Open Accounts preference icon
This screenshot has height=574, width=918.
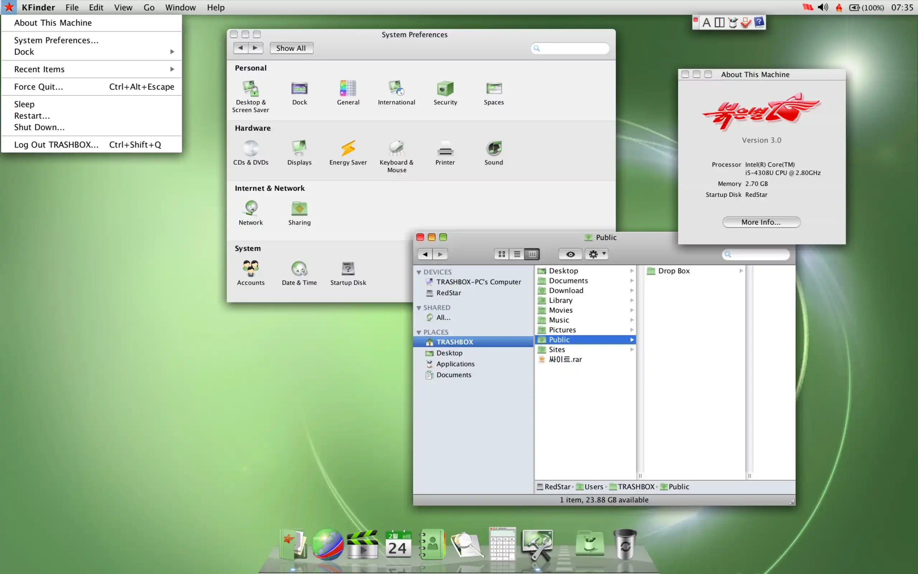[250, 269]
